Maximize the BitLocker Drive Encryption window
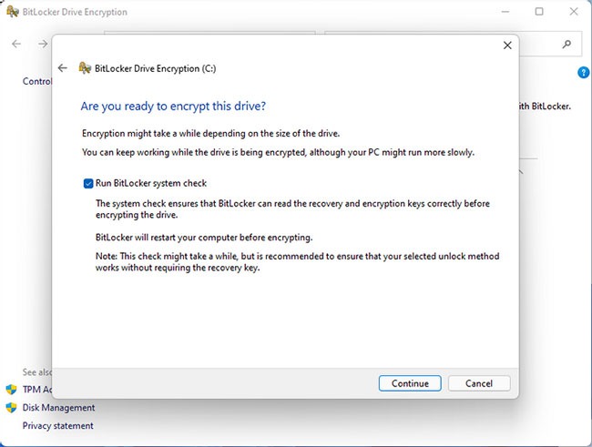This screenshot has height=447, width=592. [x=539, y=12]
